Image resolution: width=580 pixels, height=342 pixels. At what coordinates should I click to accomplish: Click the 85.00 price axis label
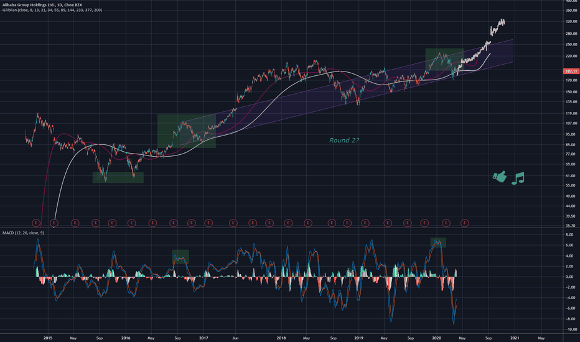coord(571,145)
